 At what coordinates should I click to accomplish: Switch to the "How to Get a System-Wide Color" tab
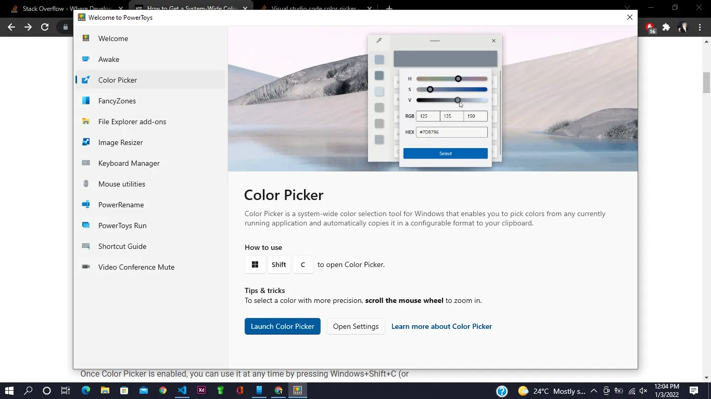point(191,8)
